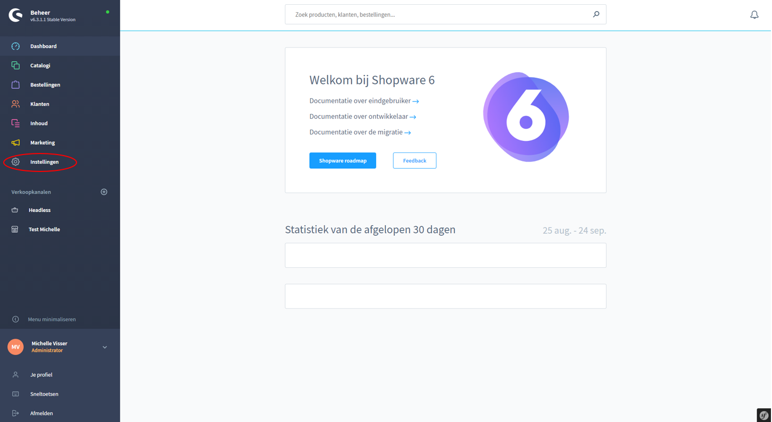The width and height of the screenshot is (772, 422).
Task: Select the Test Michelle sales channel
Action: coord(44,229)
